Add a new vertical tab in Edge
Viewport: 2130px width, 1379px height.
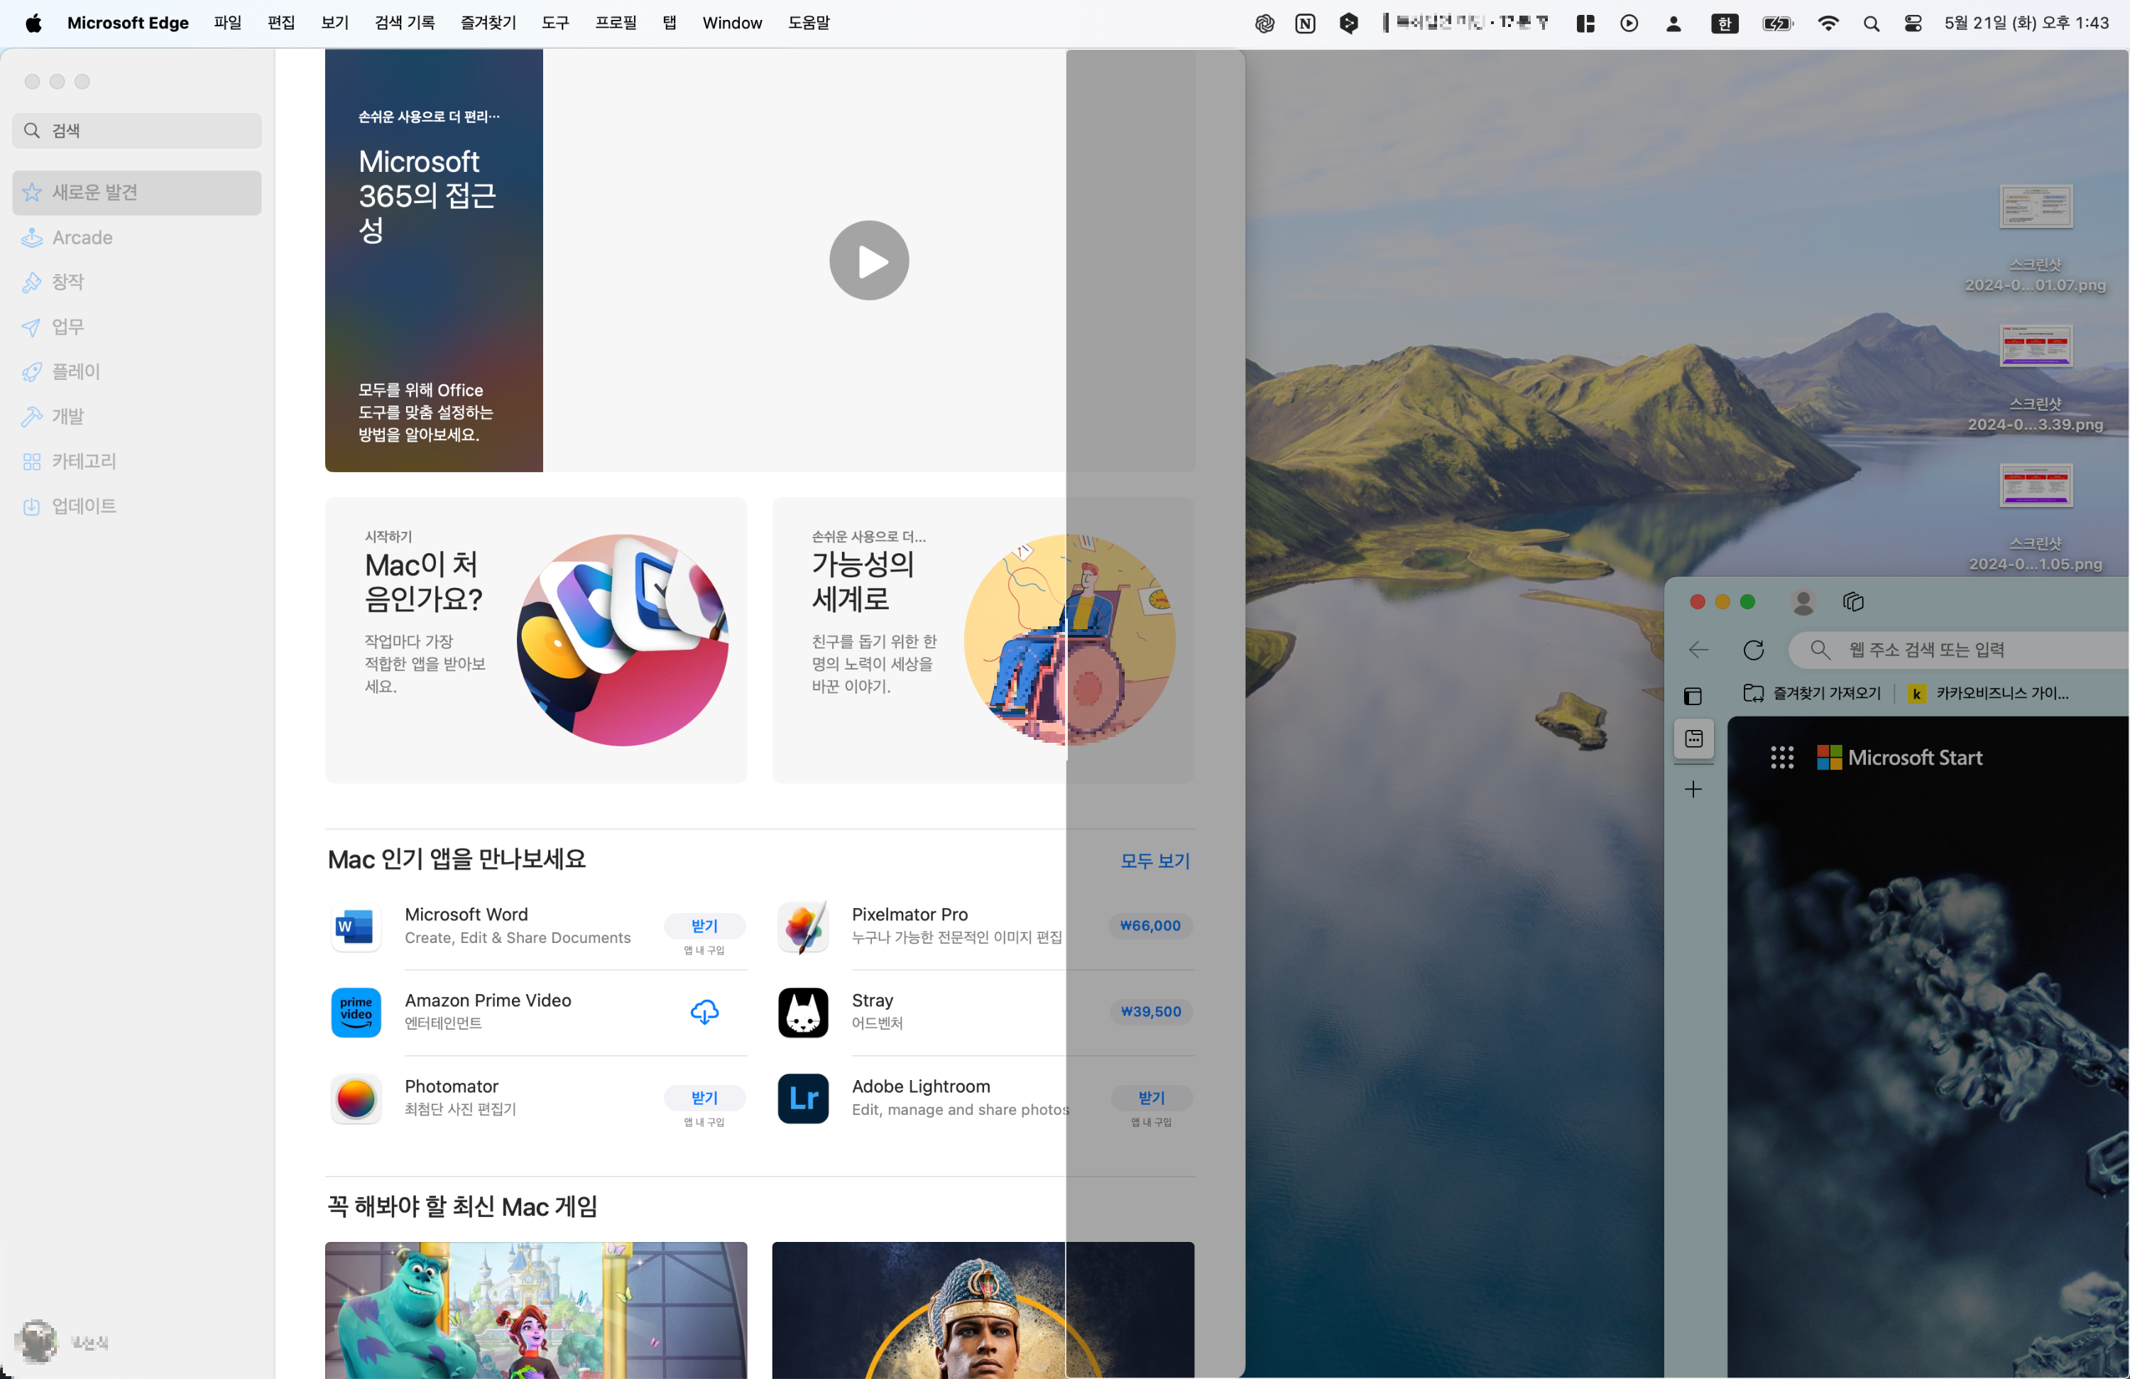(x=1693, y=790)
